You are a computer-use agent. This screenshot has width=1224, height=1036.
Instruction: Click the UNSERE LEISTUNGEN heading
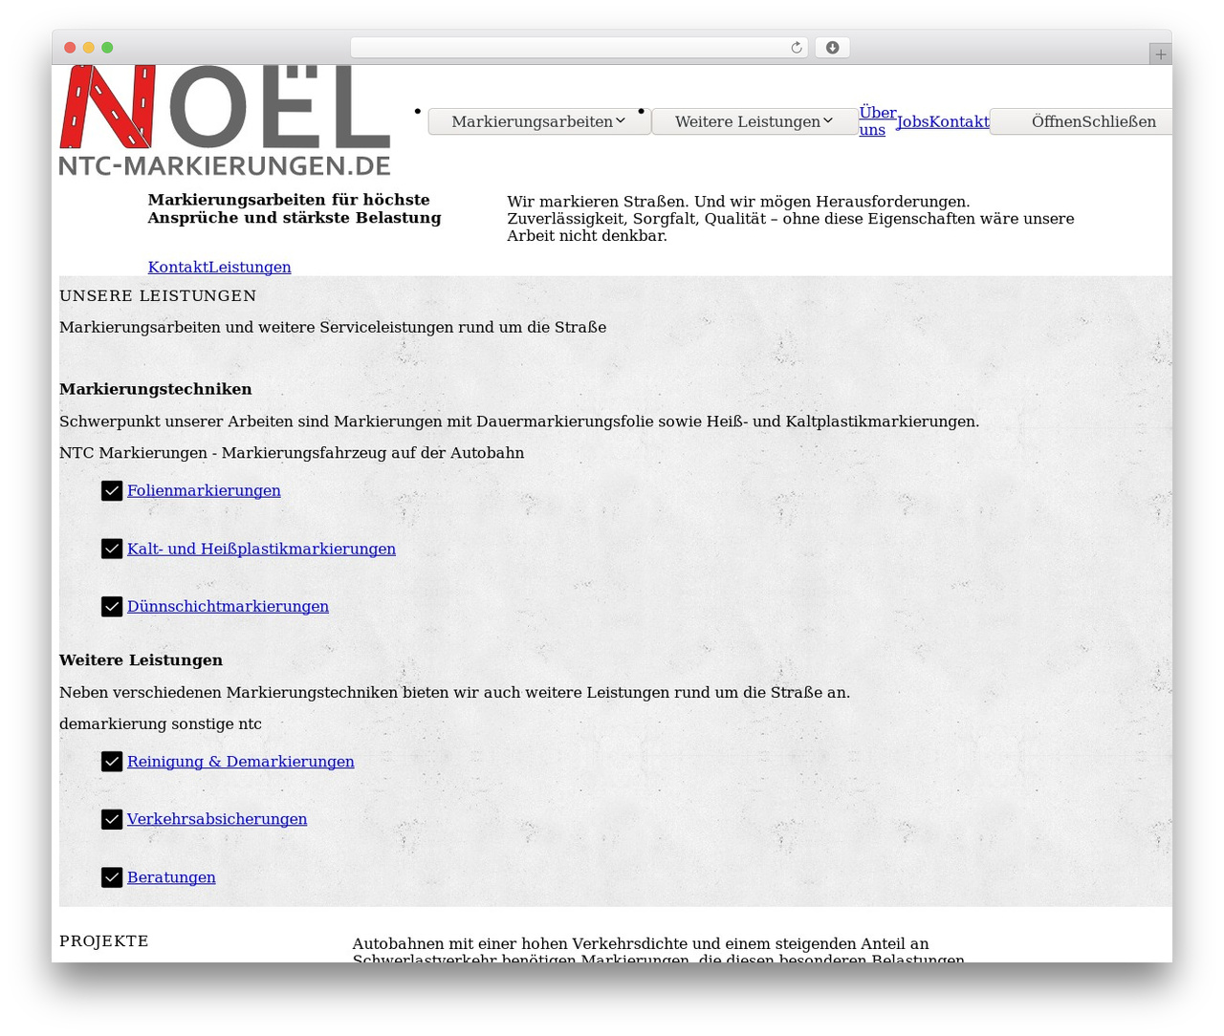point(158,296)
